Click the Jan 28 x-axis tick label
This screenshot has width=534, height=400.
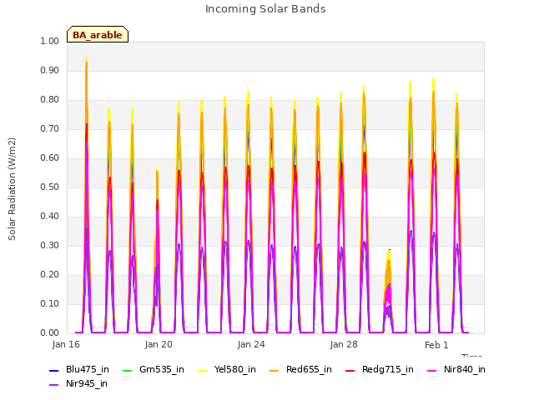pyautogui.click(x=344, y=344)
